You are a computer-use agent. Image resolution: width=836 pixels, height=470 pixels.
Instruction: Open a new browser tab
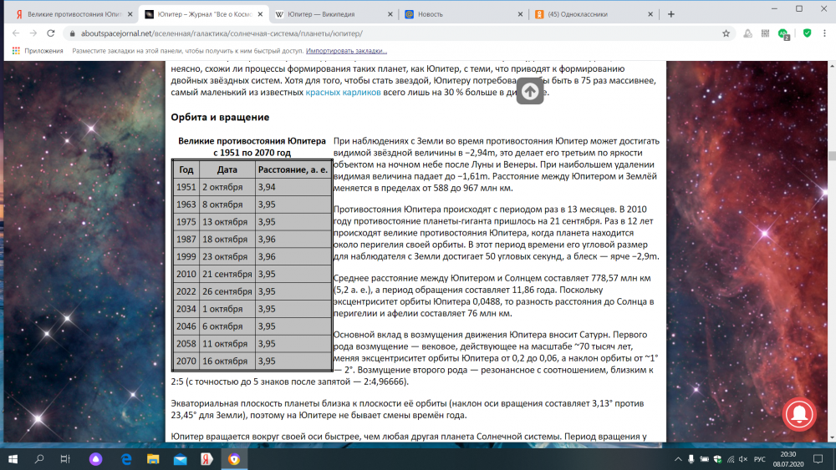pos(670,14)
